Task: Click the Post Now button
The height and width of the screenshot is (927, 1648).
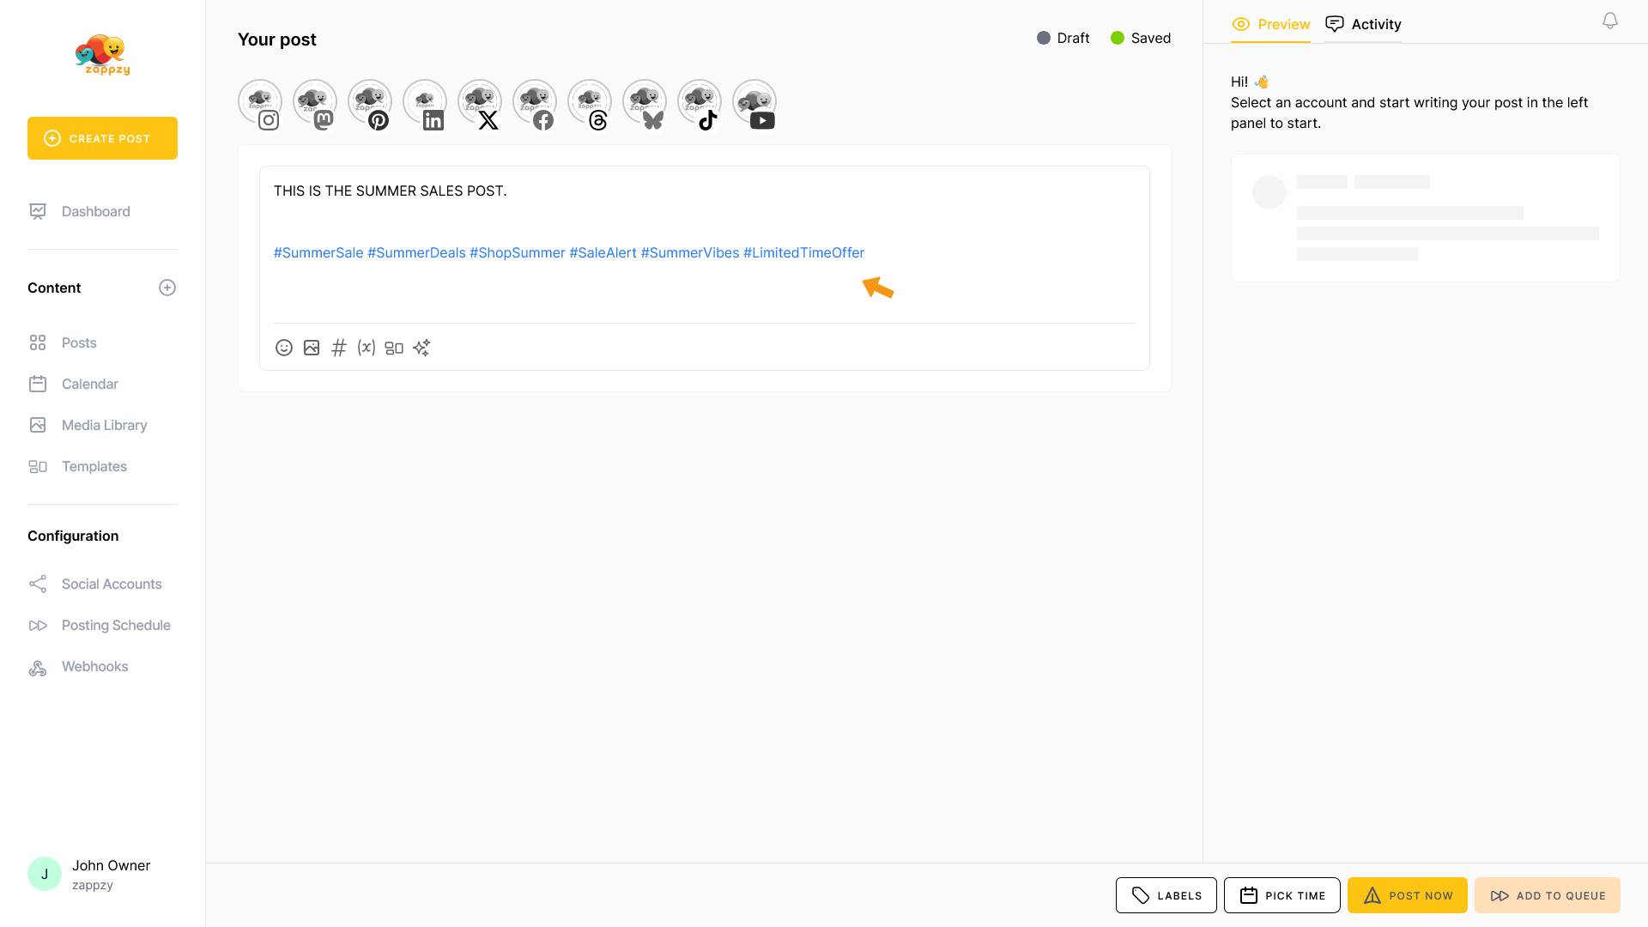Action: [x=1407, y=895]
